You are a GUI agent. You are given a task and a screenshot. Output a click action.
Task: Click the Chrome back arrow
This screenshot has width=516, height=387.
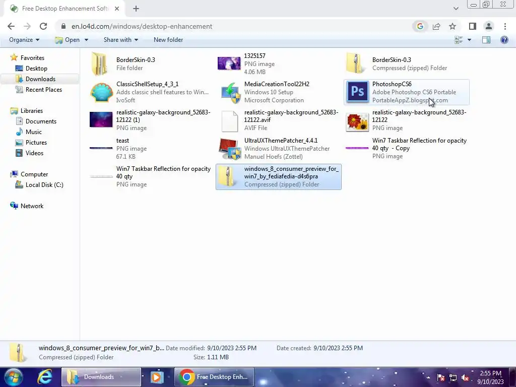(11, 26)
